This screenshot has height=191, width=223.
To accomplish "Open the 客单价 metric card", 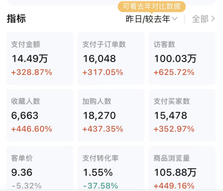I will tap(39, 168).
